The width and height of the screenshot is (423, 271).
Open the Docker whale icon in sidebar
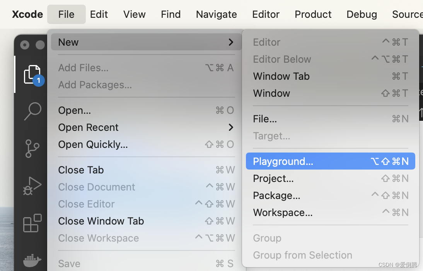click(x=32, y=260)
